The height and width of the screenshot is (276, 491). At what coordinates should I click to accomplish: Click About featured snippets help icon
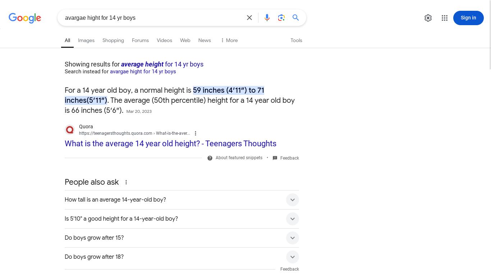pos(210,158)
